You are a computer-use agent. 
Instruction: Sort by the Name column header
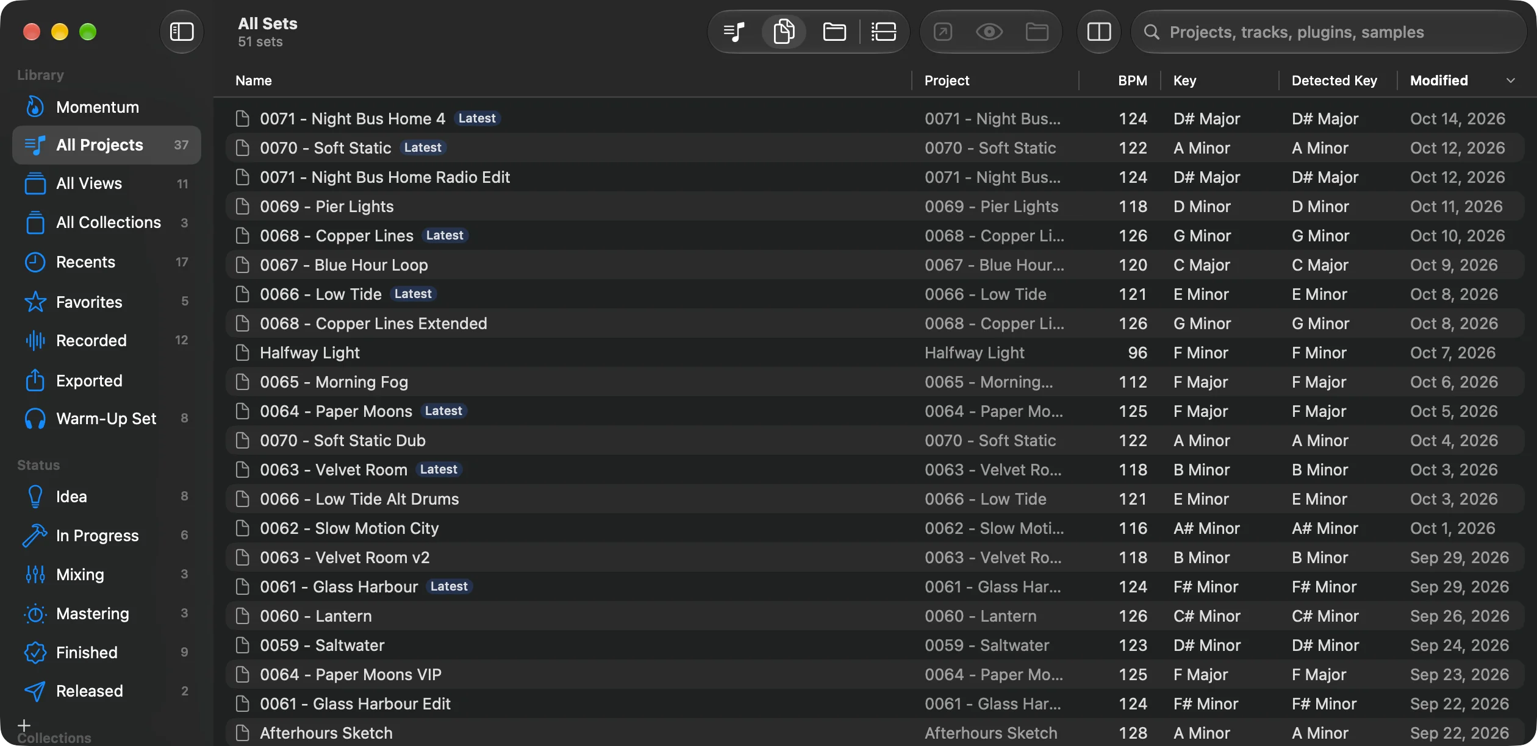254,80
